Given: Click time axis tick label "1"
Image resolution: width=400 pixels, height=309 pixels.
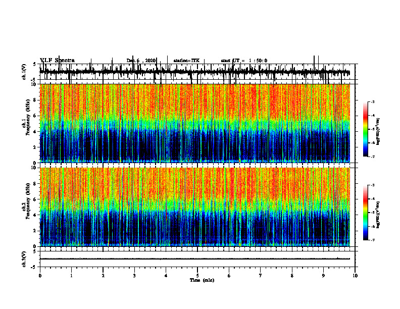Looking at the screenshot, I should [71, 276].
